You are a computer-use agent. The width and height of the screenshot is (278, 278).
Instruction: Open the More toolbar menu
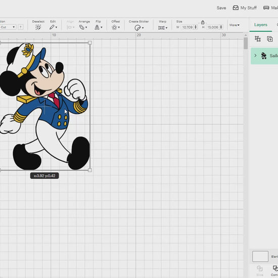(x=235, y=25)
